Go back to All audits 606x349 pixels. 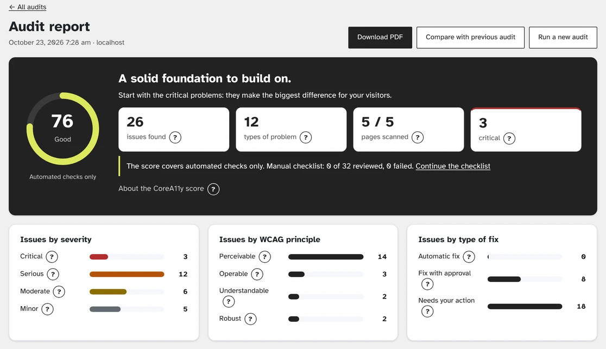(28, 7)
